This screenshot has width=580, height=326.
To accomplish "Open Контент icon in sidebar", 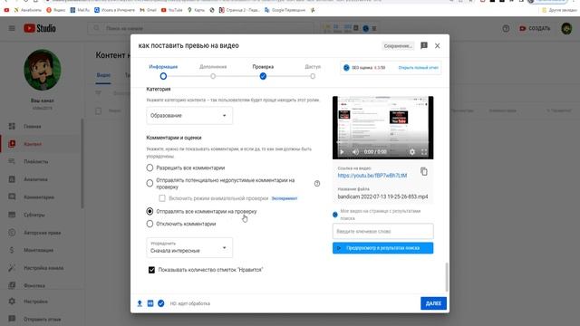I will pos(12,144).
